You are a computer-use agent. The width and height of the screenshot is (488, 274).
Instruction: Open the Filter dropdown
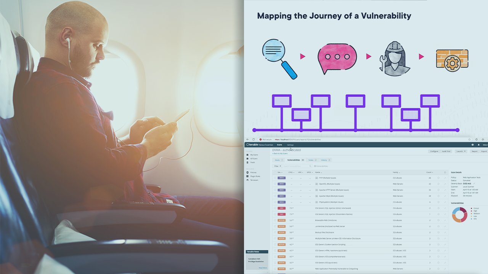(277, 166)
